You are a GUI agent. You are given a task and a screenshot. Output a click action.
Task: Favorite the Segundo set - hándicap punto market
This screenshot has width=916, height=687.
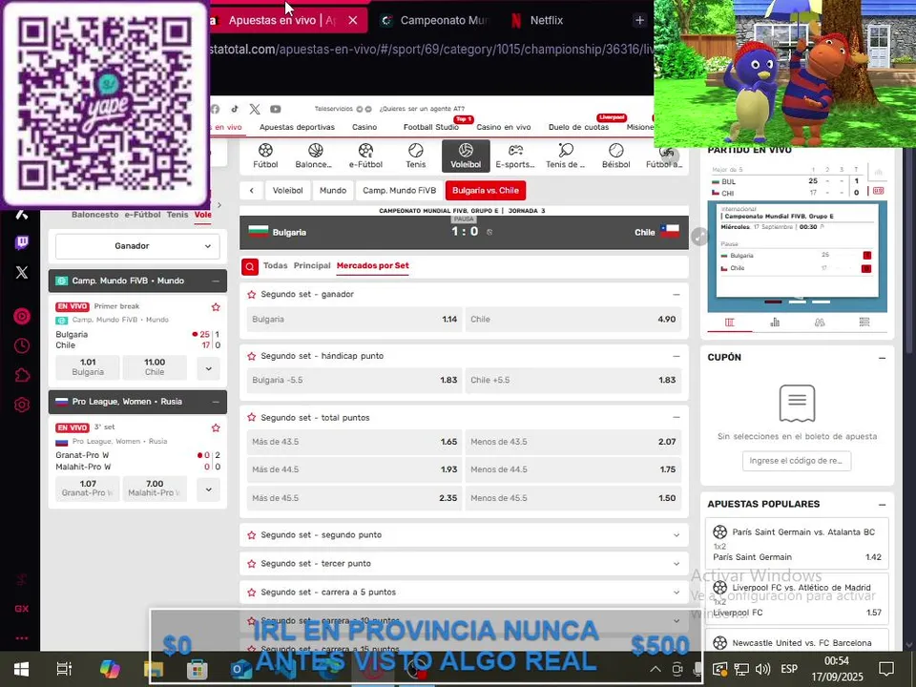[x=252, y=356]
